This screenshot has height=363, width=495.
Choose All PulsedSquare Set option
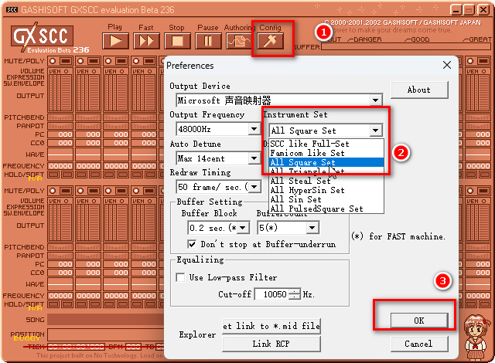click(x=326, y=209)
